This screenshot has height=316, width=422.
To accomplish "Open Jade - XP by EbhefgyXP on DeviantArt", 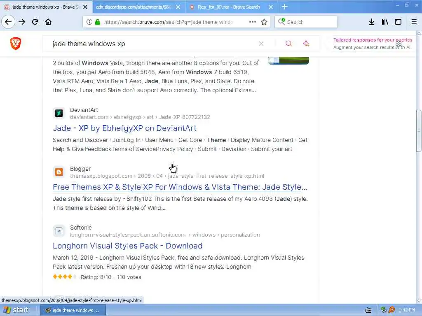I will click(124, 128).
